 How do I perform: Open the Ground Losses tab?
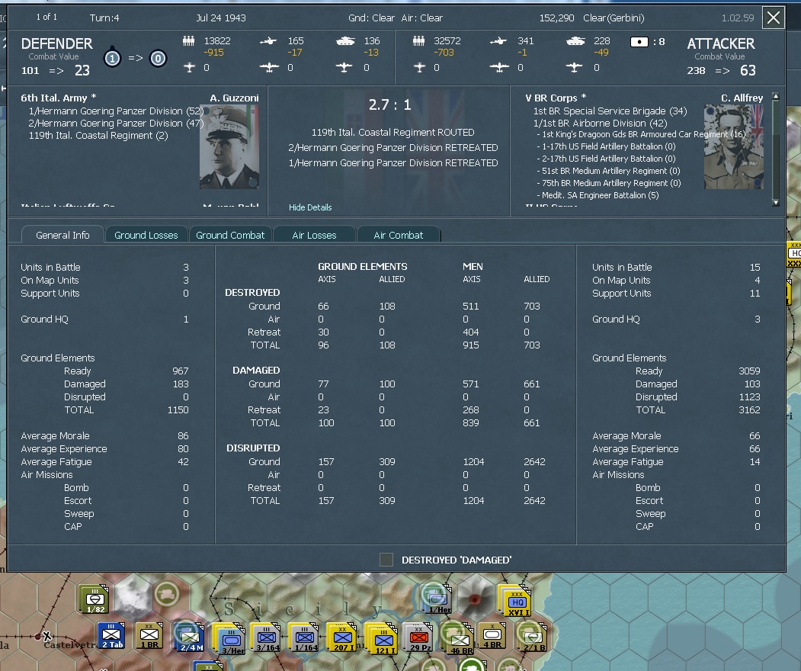coord(146,235)
